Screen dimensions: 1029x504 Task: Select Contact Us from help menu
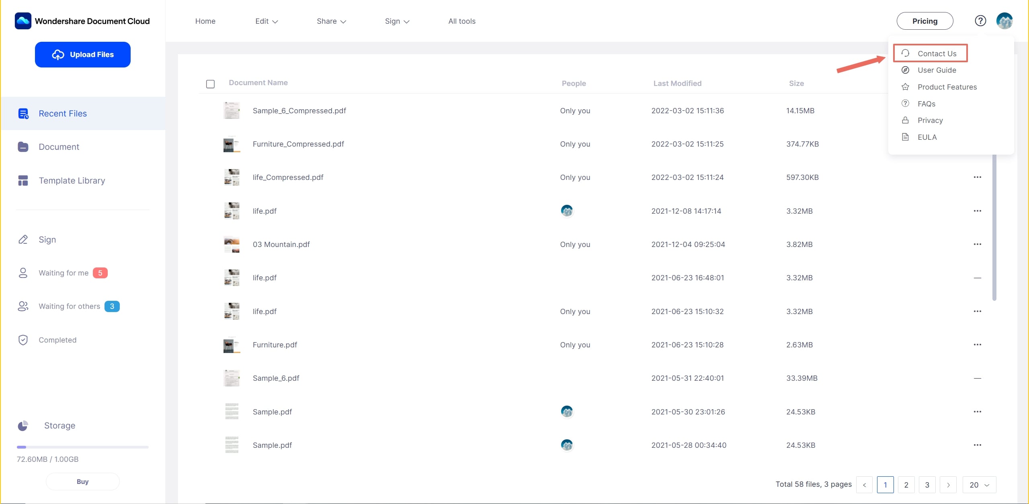click(x=937, y=53)
